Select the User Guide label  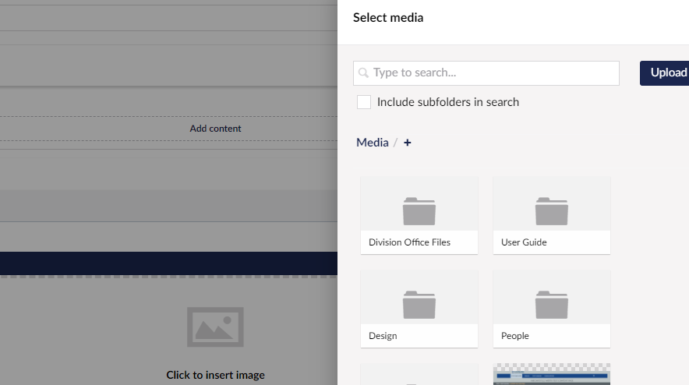point(524,242)
